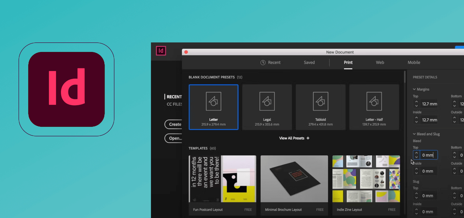This screenshot has height=218, width=464.
Task: Increase Bleed Outside value with up arrow
Action: pos(454,169)
